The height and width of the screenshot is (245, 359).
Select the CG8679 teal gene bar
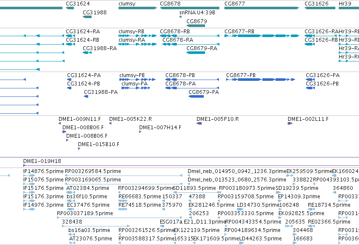(196, 26)
